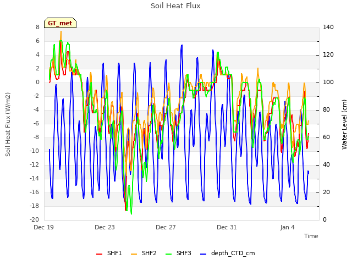Click the green SHF3 legend color marker
Image resolution: width=352 pixels, height=264 pixels.
(x=168, y=254)
